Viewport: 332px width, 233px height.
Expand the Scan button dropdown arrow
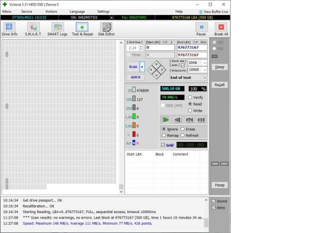tap(142, 67)
